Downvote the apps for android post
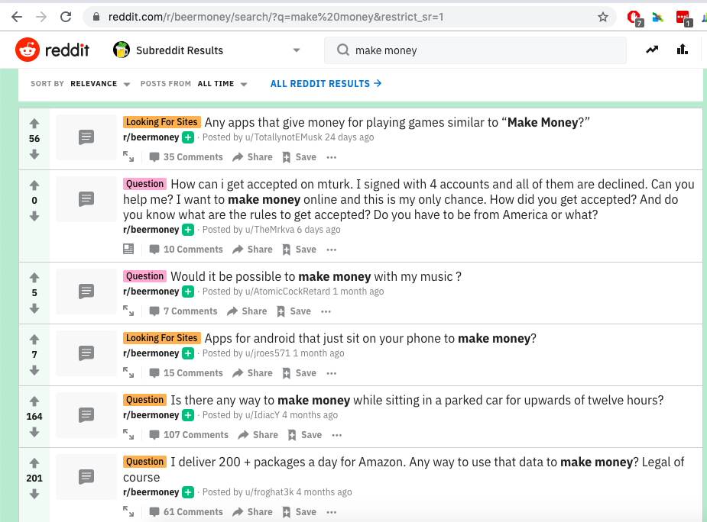Image resolution: width=707 pixels, height=522 pixels. coord(34,370)
